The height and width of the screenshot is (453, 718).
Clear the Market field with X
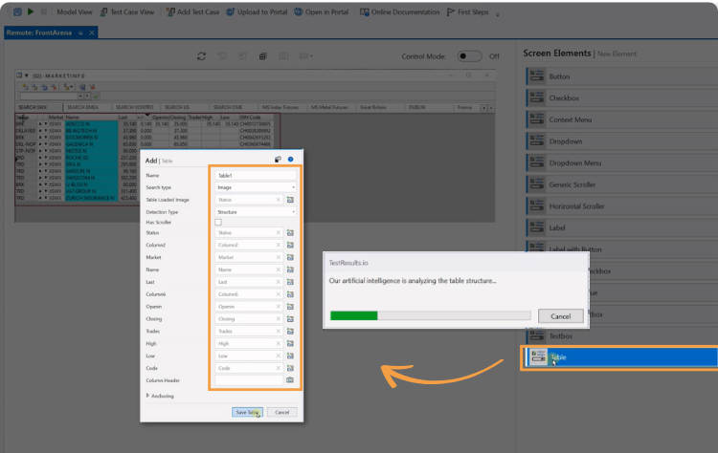pos(278,257)
